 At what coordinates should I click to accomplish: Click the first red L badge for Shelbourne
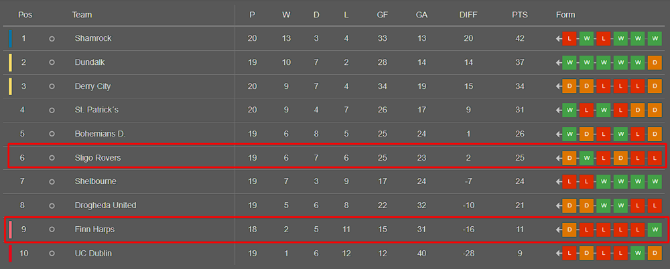569,182
